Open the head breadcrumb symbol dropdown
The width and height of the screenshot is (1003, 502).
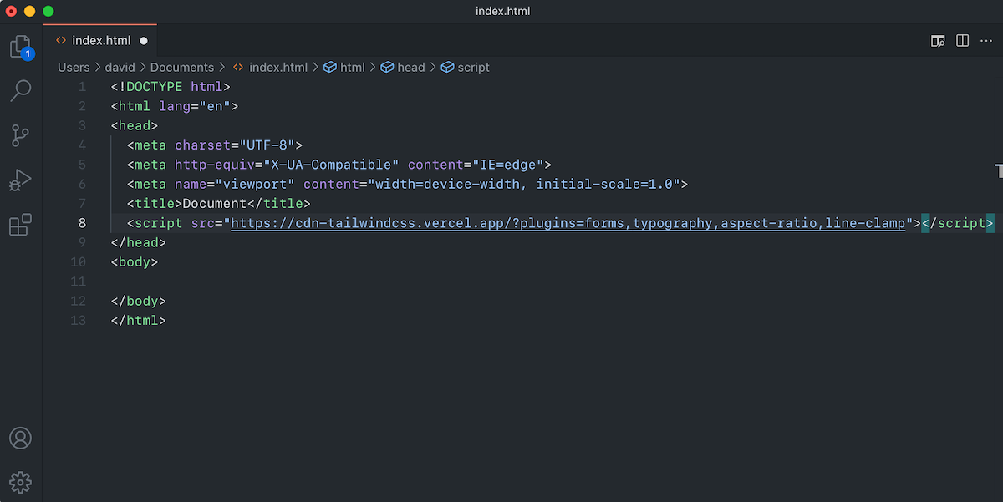coord(410,67)
